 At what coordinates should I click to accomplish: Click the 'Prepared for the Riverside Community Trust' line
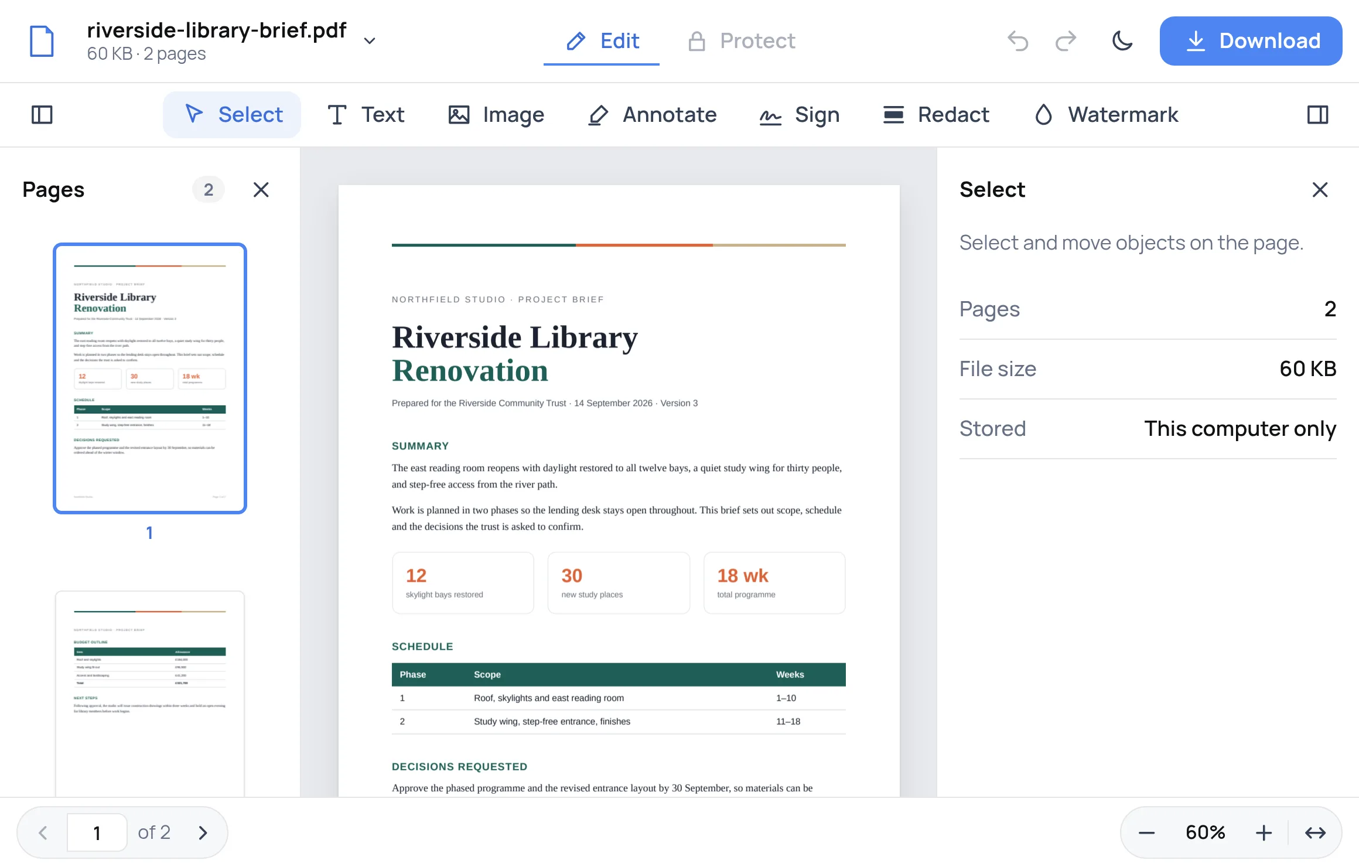tap(545, 403)
